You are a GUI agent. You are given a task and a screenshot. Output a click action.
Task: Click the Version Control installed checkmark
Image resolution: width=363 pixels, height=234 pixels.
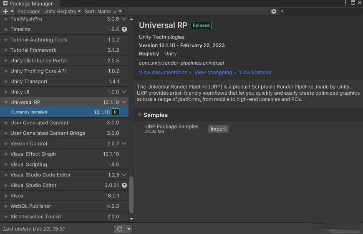tap(124, 143)
